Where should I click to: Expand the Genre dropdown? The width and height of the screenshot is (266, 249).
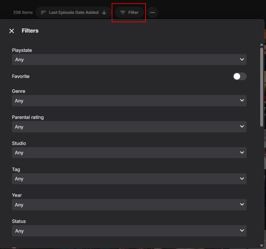click(129, 101)
